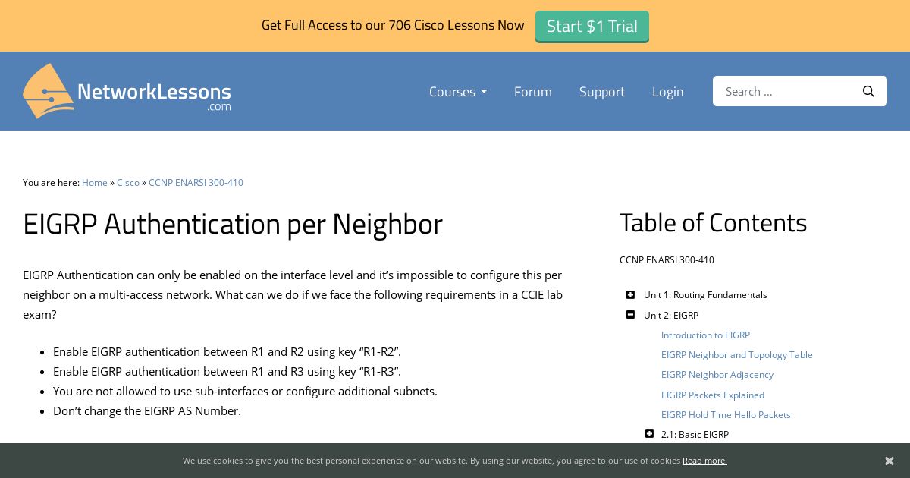
Task: Click the NetworkLessons.com logo
Action: (127, 91)
